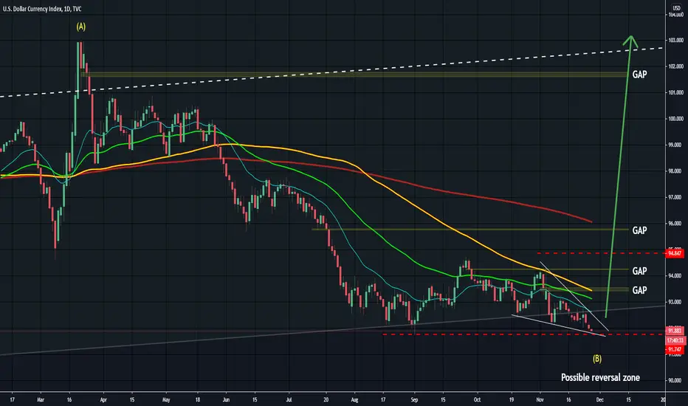Screen dimensions: 688x406
Task: Click the 102.000 price axis label
Action: click(675, 66)
